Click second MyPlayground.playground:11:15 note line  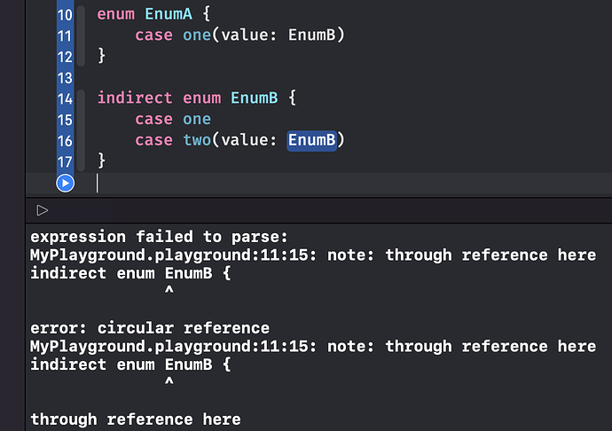(x=313, y=347)
